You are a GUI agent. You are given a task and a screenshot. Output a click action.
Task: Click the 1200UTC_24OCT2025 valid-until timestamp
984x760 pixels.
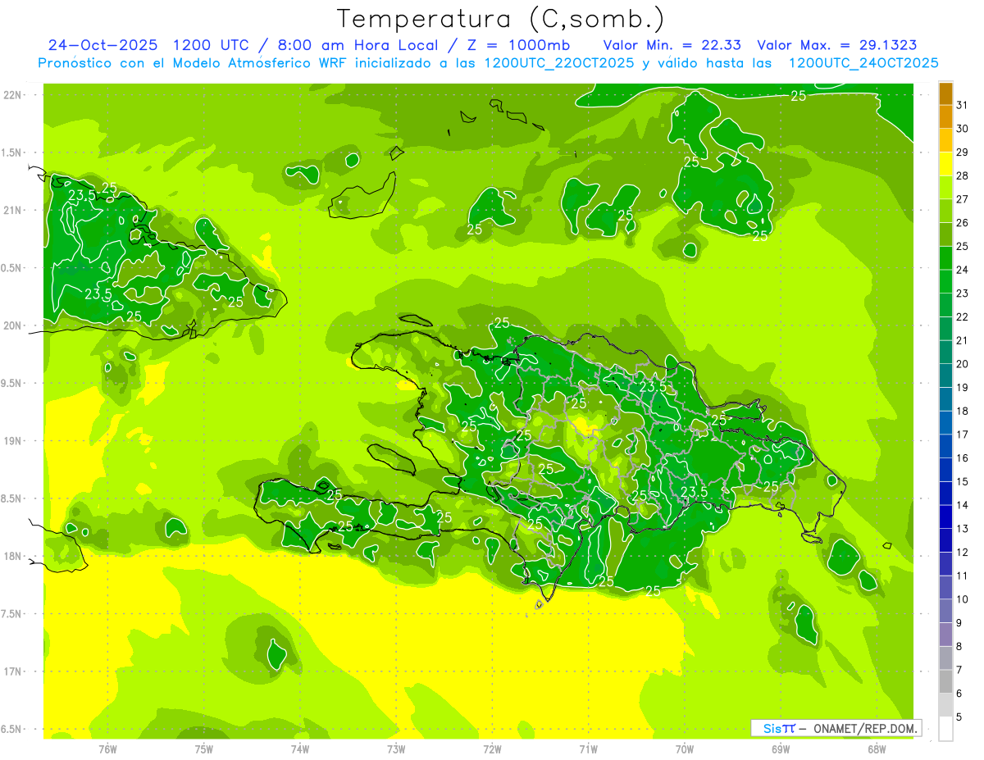point(863,63)
